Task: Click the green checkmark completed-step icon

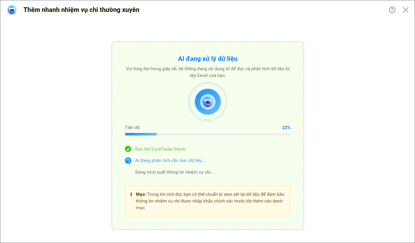Action: click(x=128, y=149)
